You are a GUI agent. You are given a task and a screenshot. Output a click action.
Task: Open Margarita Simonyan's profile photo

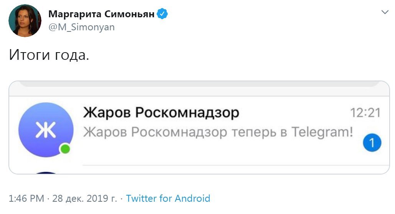pyautogui.click(x=25, y=21)
